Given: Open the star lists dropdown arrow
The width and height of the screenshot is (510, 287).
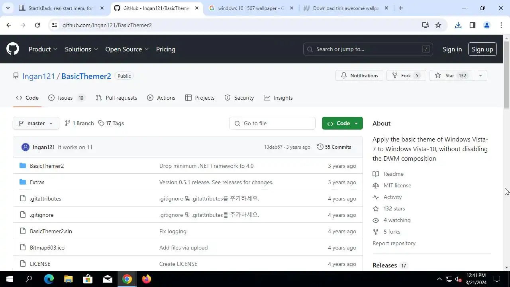Looking at the screenshot, I should pos(480,76).
